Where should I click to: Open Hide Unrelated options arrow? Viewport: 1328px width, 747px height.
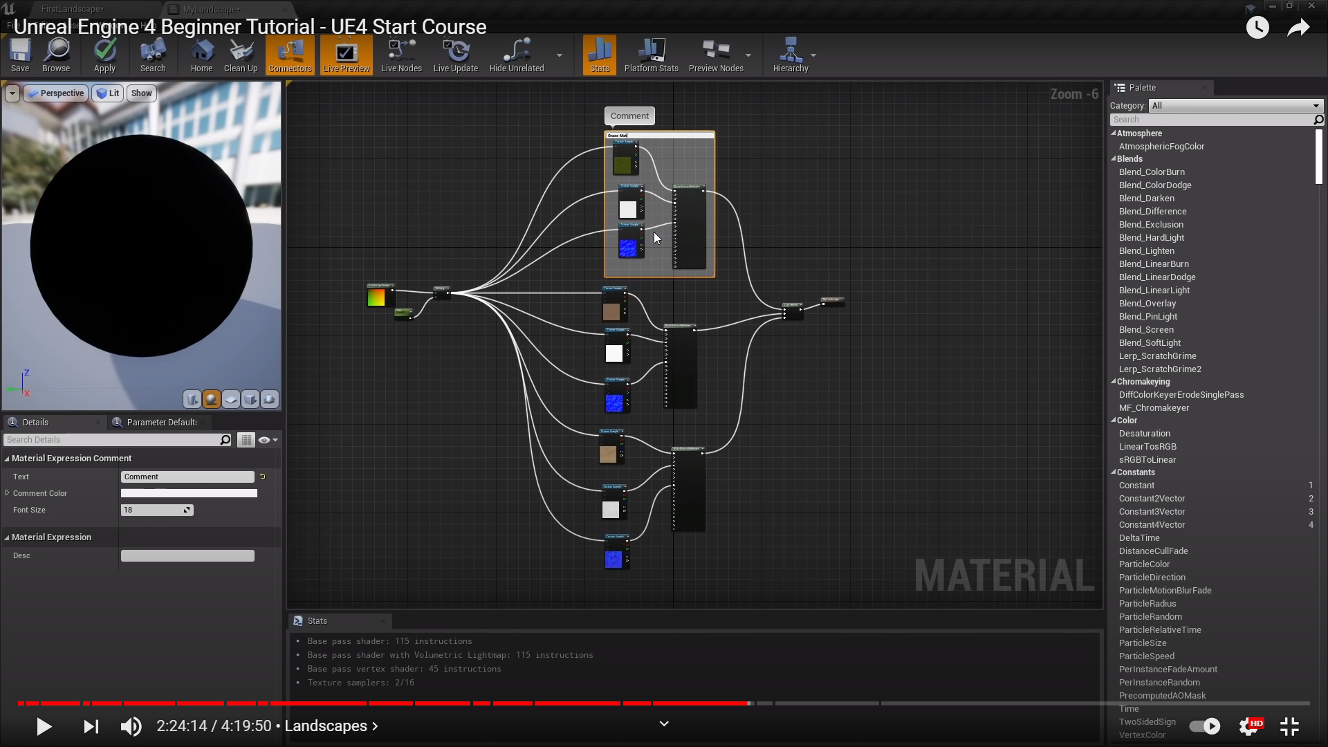[x=560, y=55]
